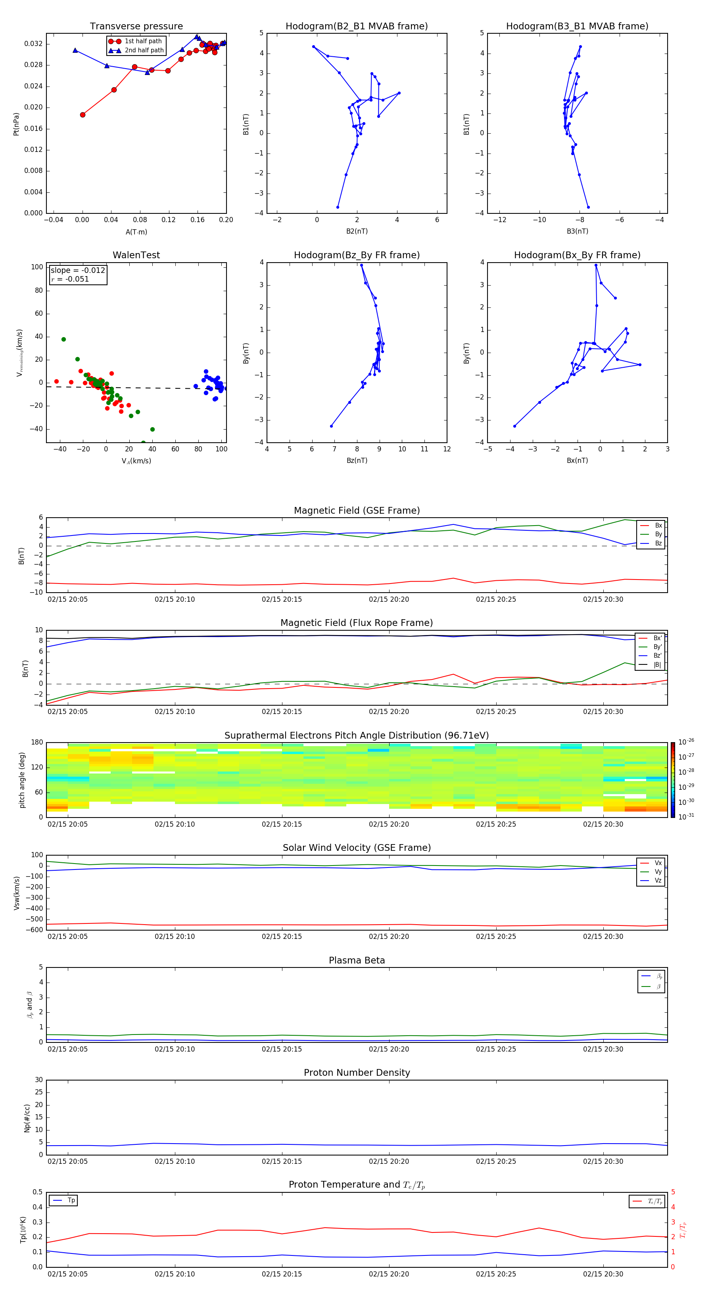Click the Bz' legend entry in Flux Rope panel
The height and width of the screenshot is (1309, 714).
pyautogui.click(x=651, y=656)
